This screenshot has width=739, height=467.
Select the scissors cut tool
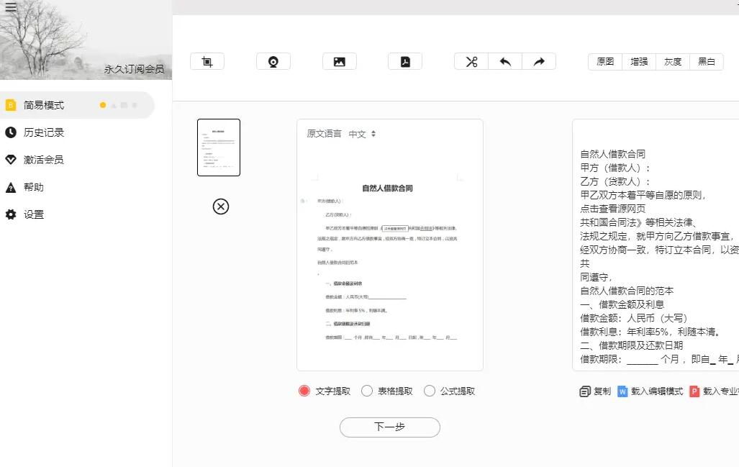(471, 61)
